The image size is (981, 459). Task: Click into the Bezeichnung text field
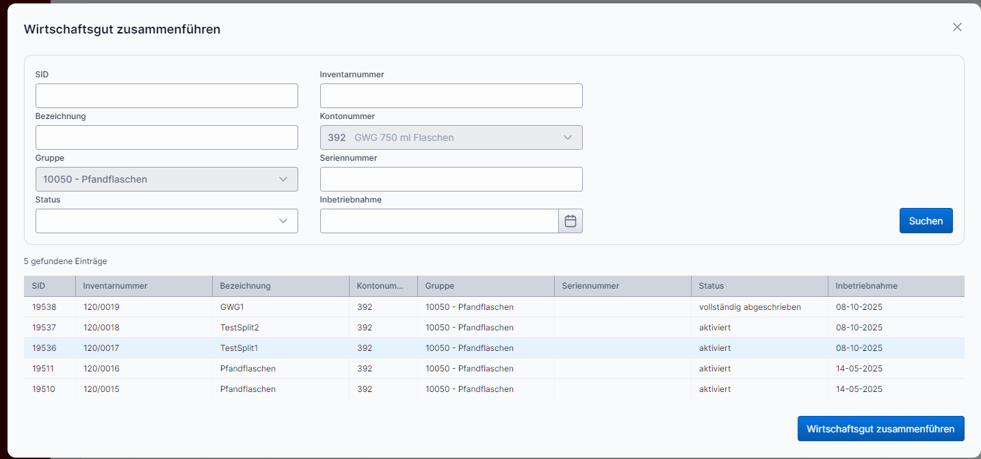point(166,137)
